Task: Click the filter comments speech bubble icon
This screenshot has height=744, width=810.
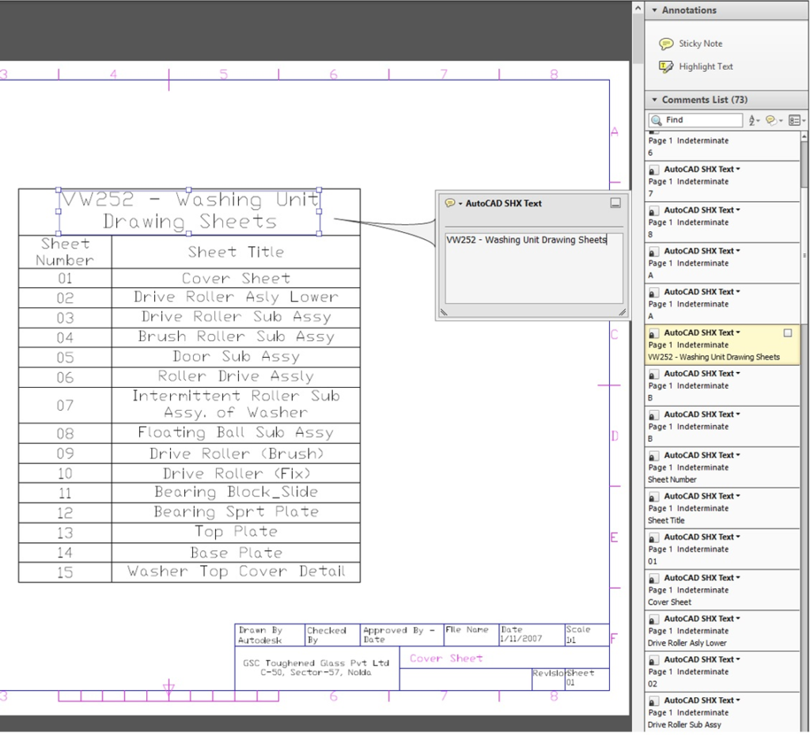Action: tap(771, 120)
